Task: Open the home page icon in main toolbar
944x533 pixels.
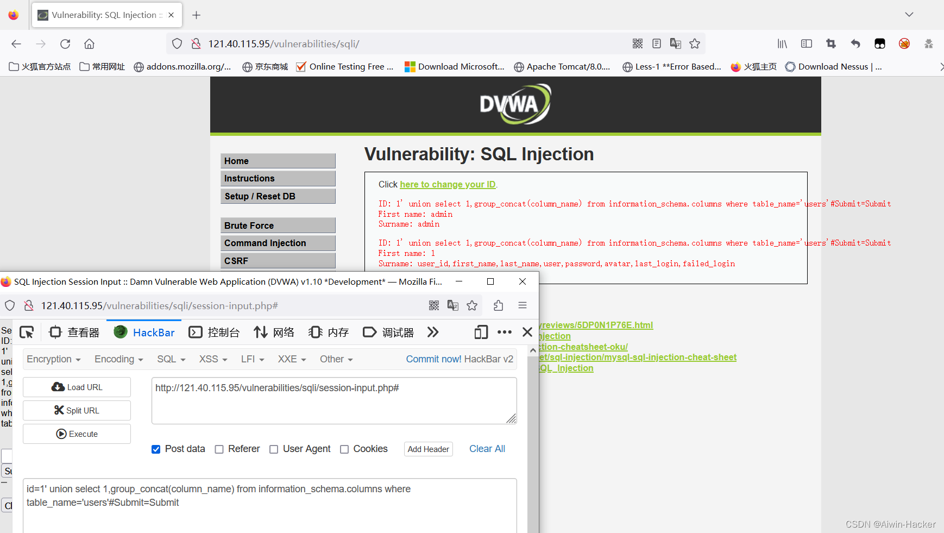Action: click(89, 44)
